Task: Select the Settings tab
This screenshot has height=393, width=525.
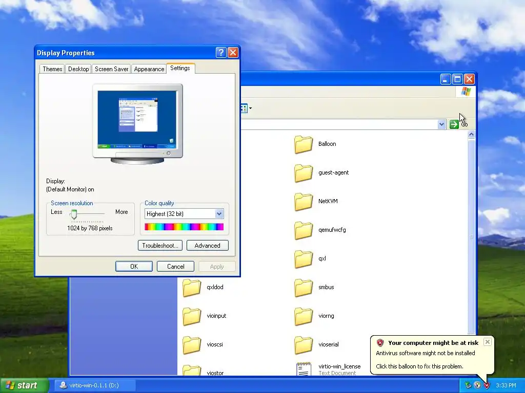Action: (x=180, y=68)
